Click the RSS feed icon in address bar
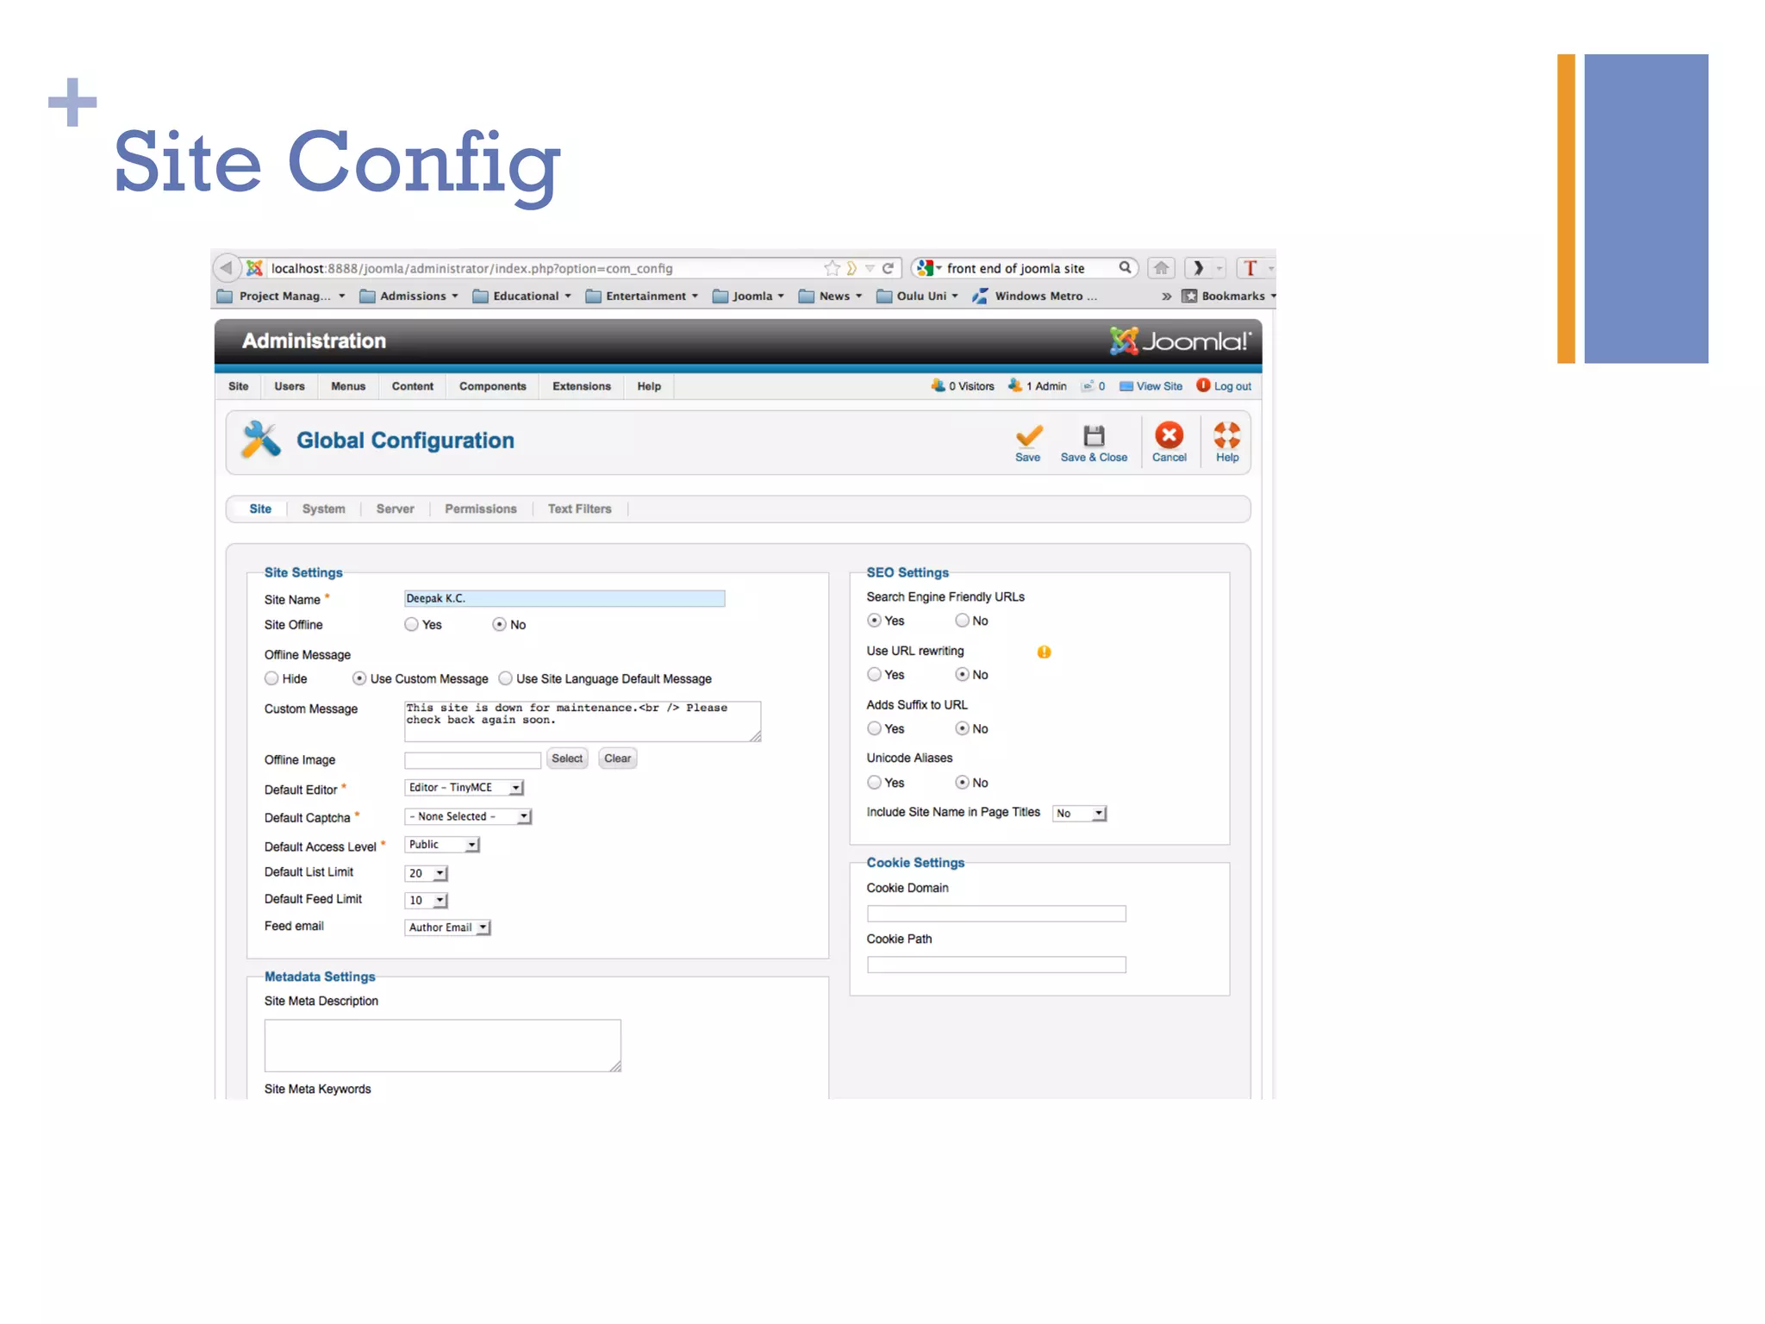Image resolution: width=1765 pixels, height=1324 pixels. tap(851, 268)
